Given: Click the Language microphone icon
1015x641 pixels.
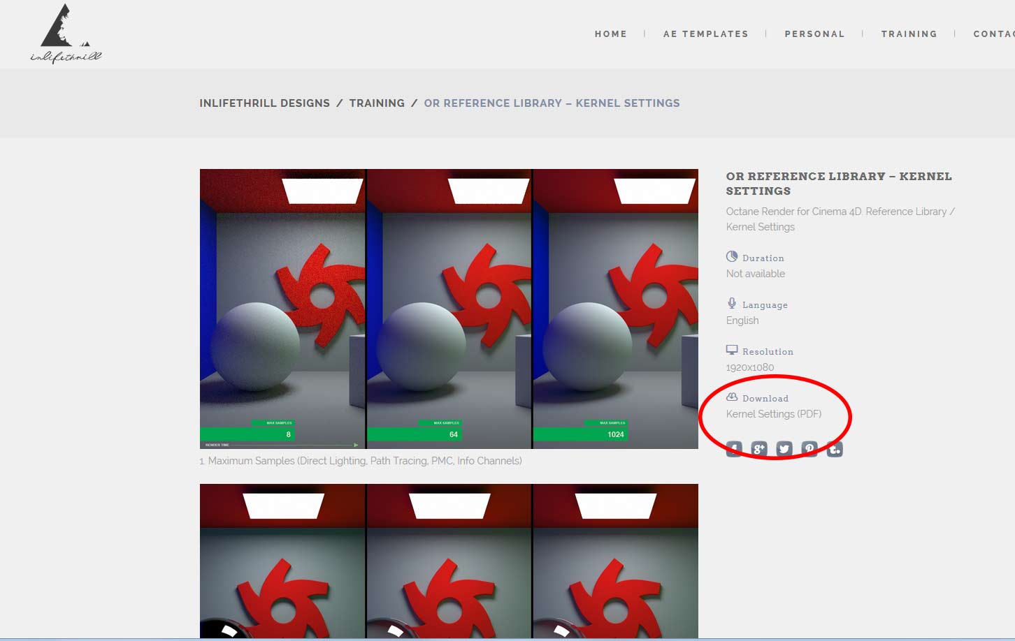Looking at the screenshot, I should point(732,303).
